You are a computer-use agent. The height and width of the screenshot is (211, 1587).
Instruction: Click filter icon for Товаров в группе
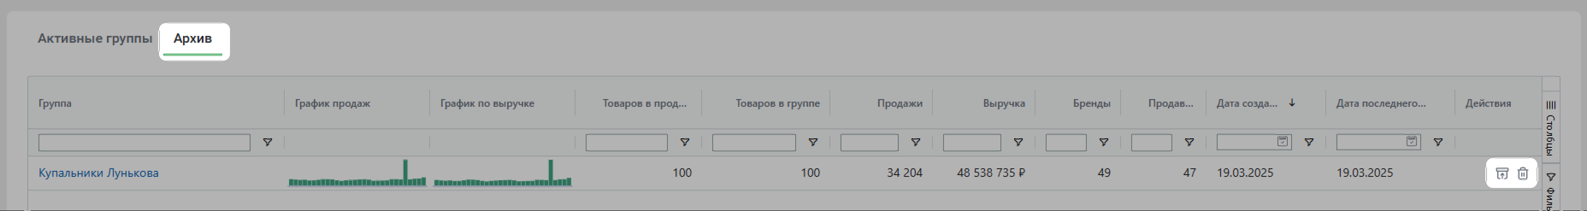[813, 142]
